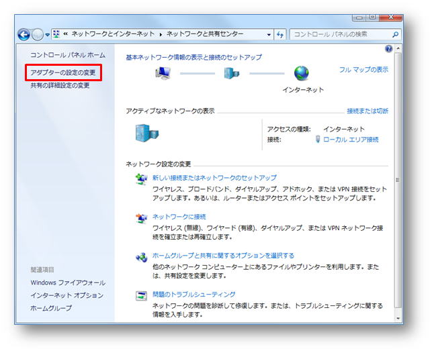The width and height of the screenshot is (432, 353).
Task: Click the インターネット label under the globe
Action: pos(303,90)
